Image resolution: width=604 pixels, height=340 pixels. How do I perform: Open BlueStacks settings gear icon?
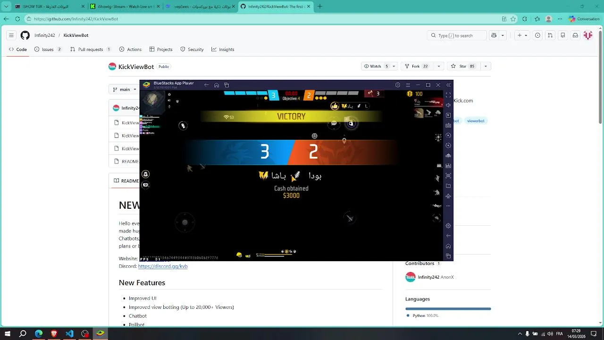pos(448,226)
